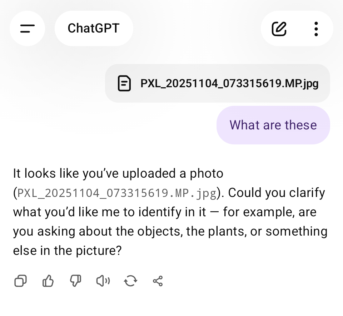
Task: Play the response with the read aloud icon
Action: point(103,281)
